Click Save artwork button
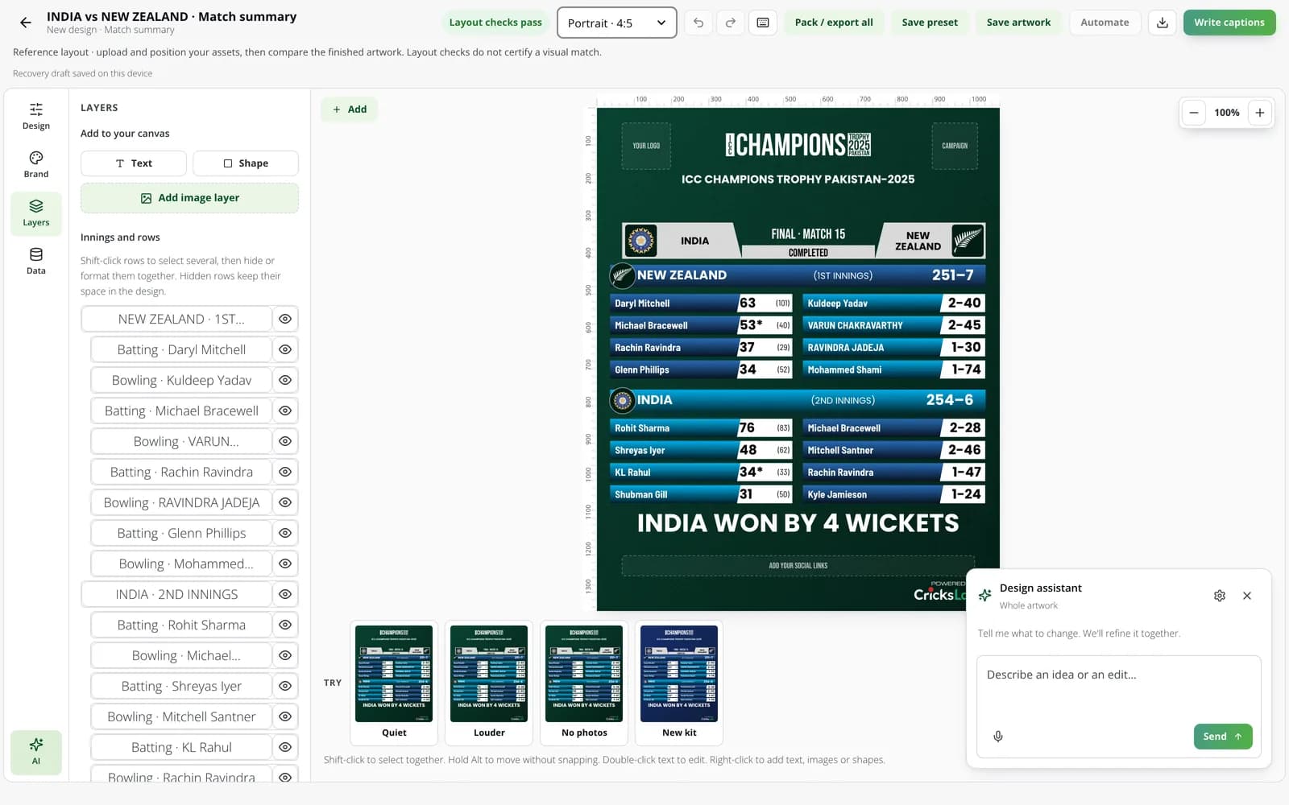The height and width of the screenshot is (805, 1289). [1018, 23]
